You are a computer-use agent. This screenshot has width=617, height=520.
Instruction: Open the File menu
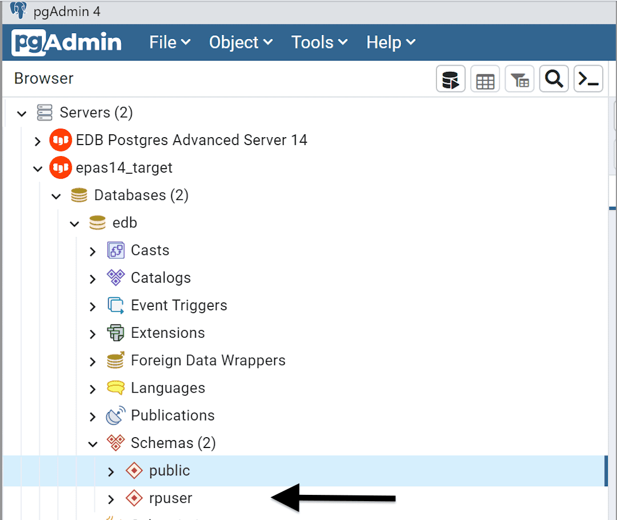pyautogui.click(x=169, y=42)
